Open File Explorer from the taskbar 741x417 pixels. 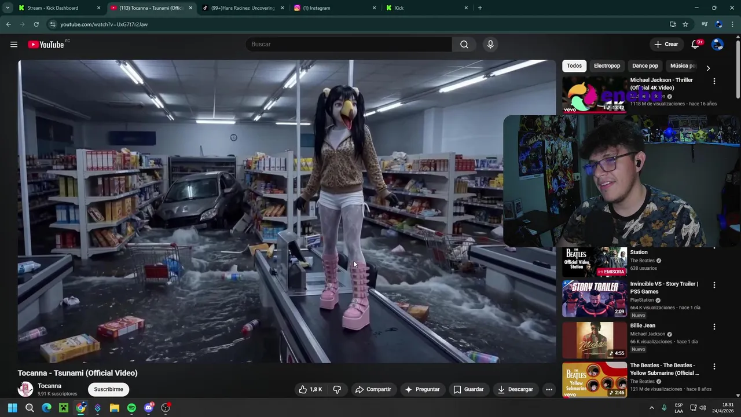(x=115, y=408)
